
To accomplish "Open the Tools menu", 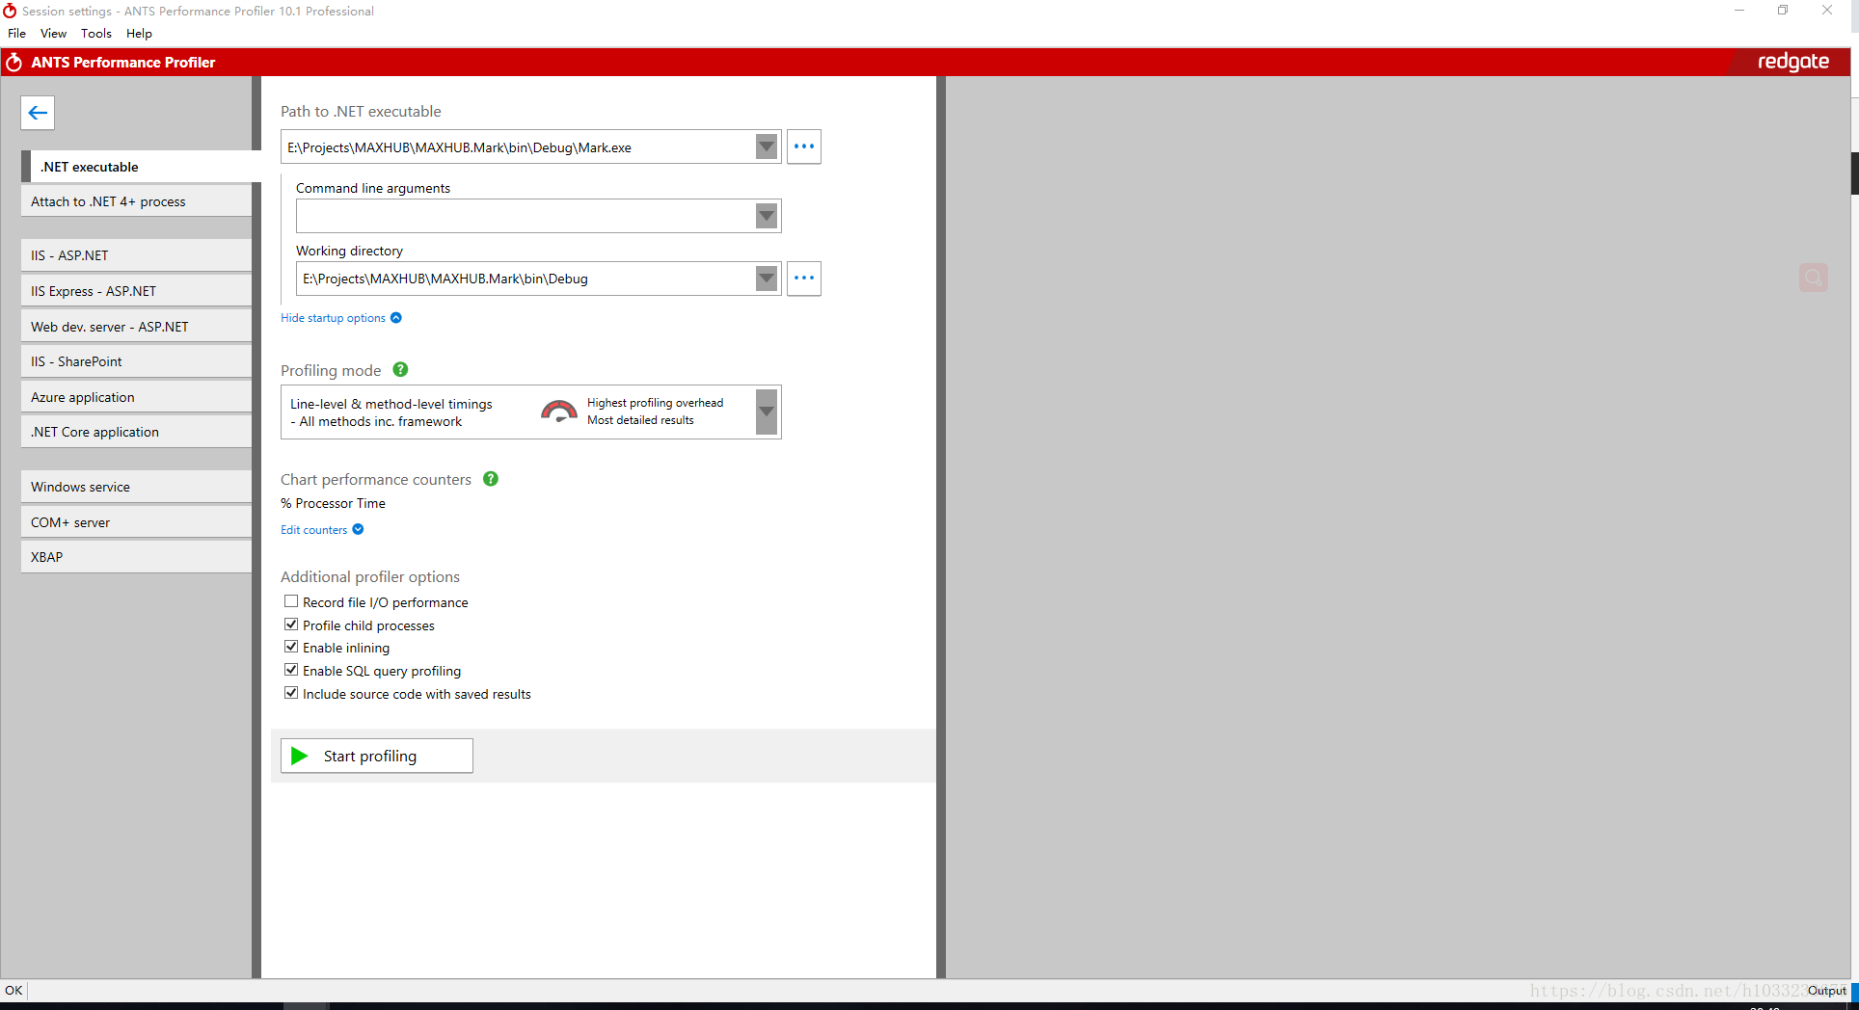I will (95, 33).
